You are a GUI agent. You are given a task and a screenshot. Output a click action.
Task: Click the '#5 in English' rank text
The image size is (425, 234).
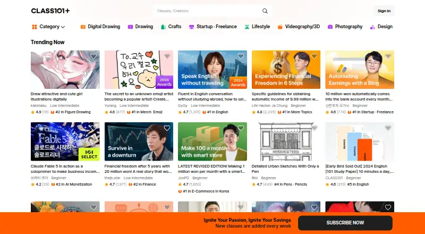(x=358, y=185)
